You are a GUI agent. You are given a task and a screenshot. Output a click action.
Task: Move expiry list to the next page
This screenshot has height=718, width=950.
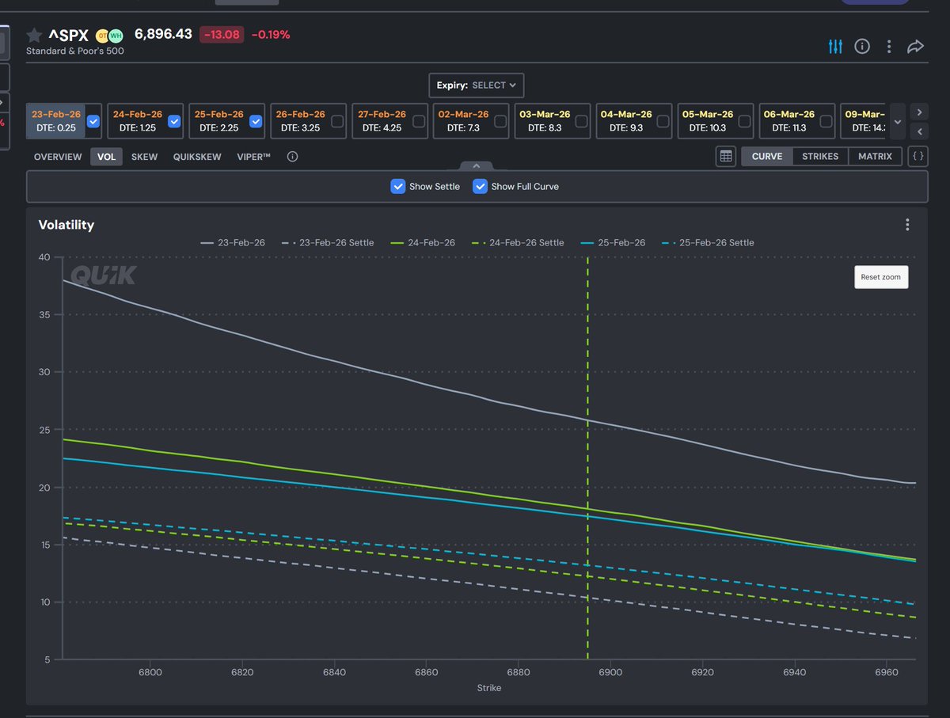click(918, 112)
